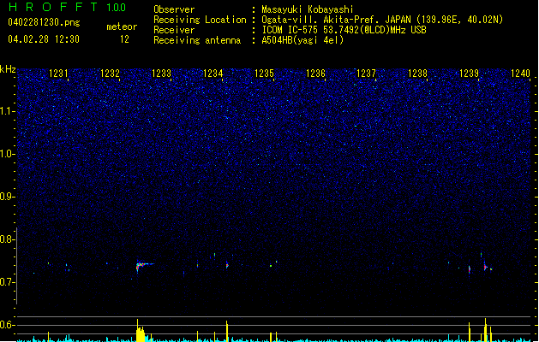
Task: Click the 0.6 kHz frequency label
Action: click(7, 325)
